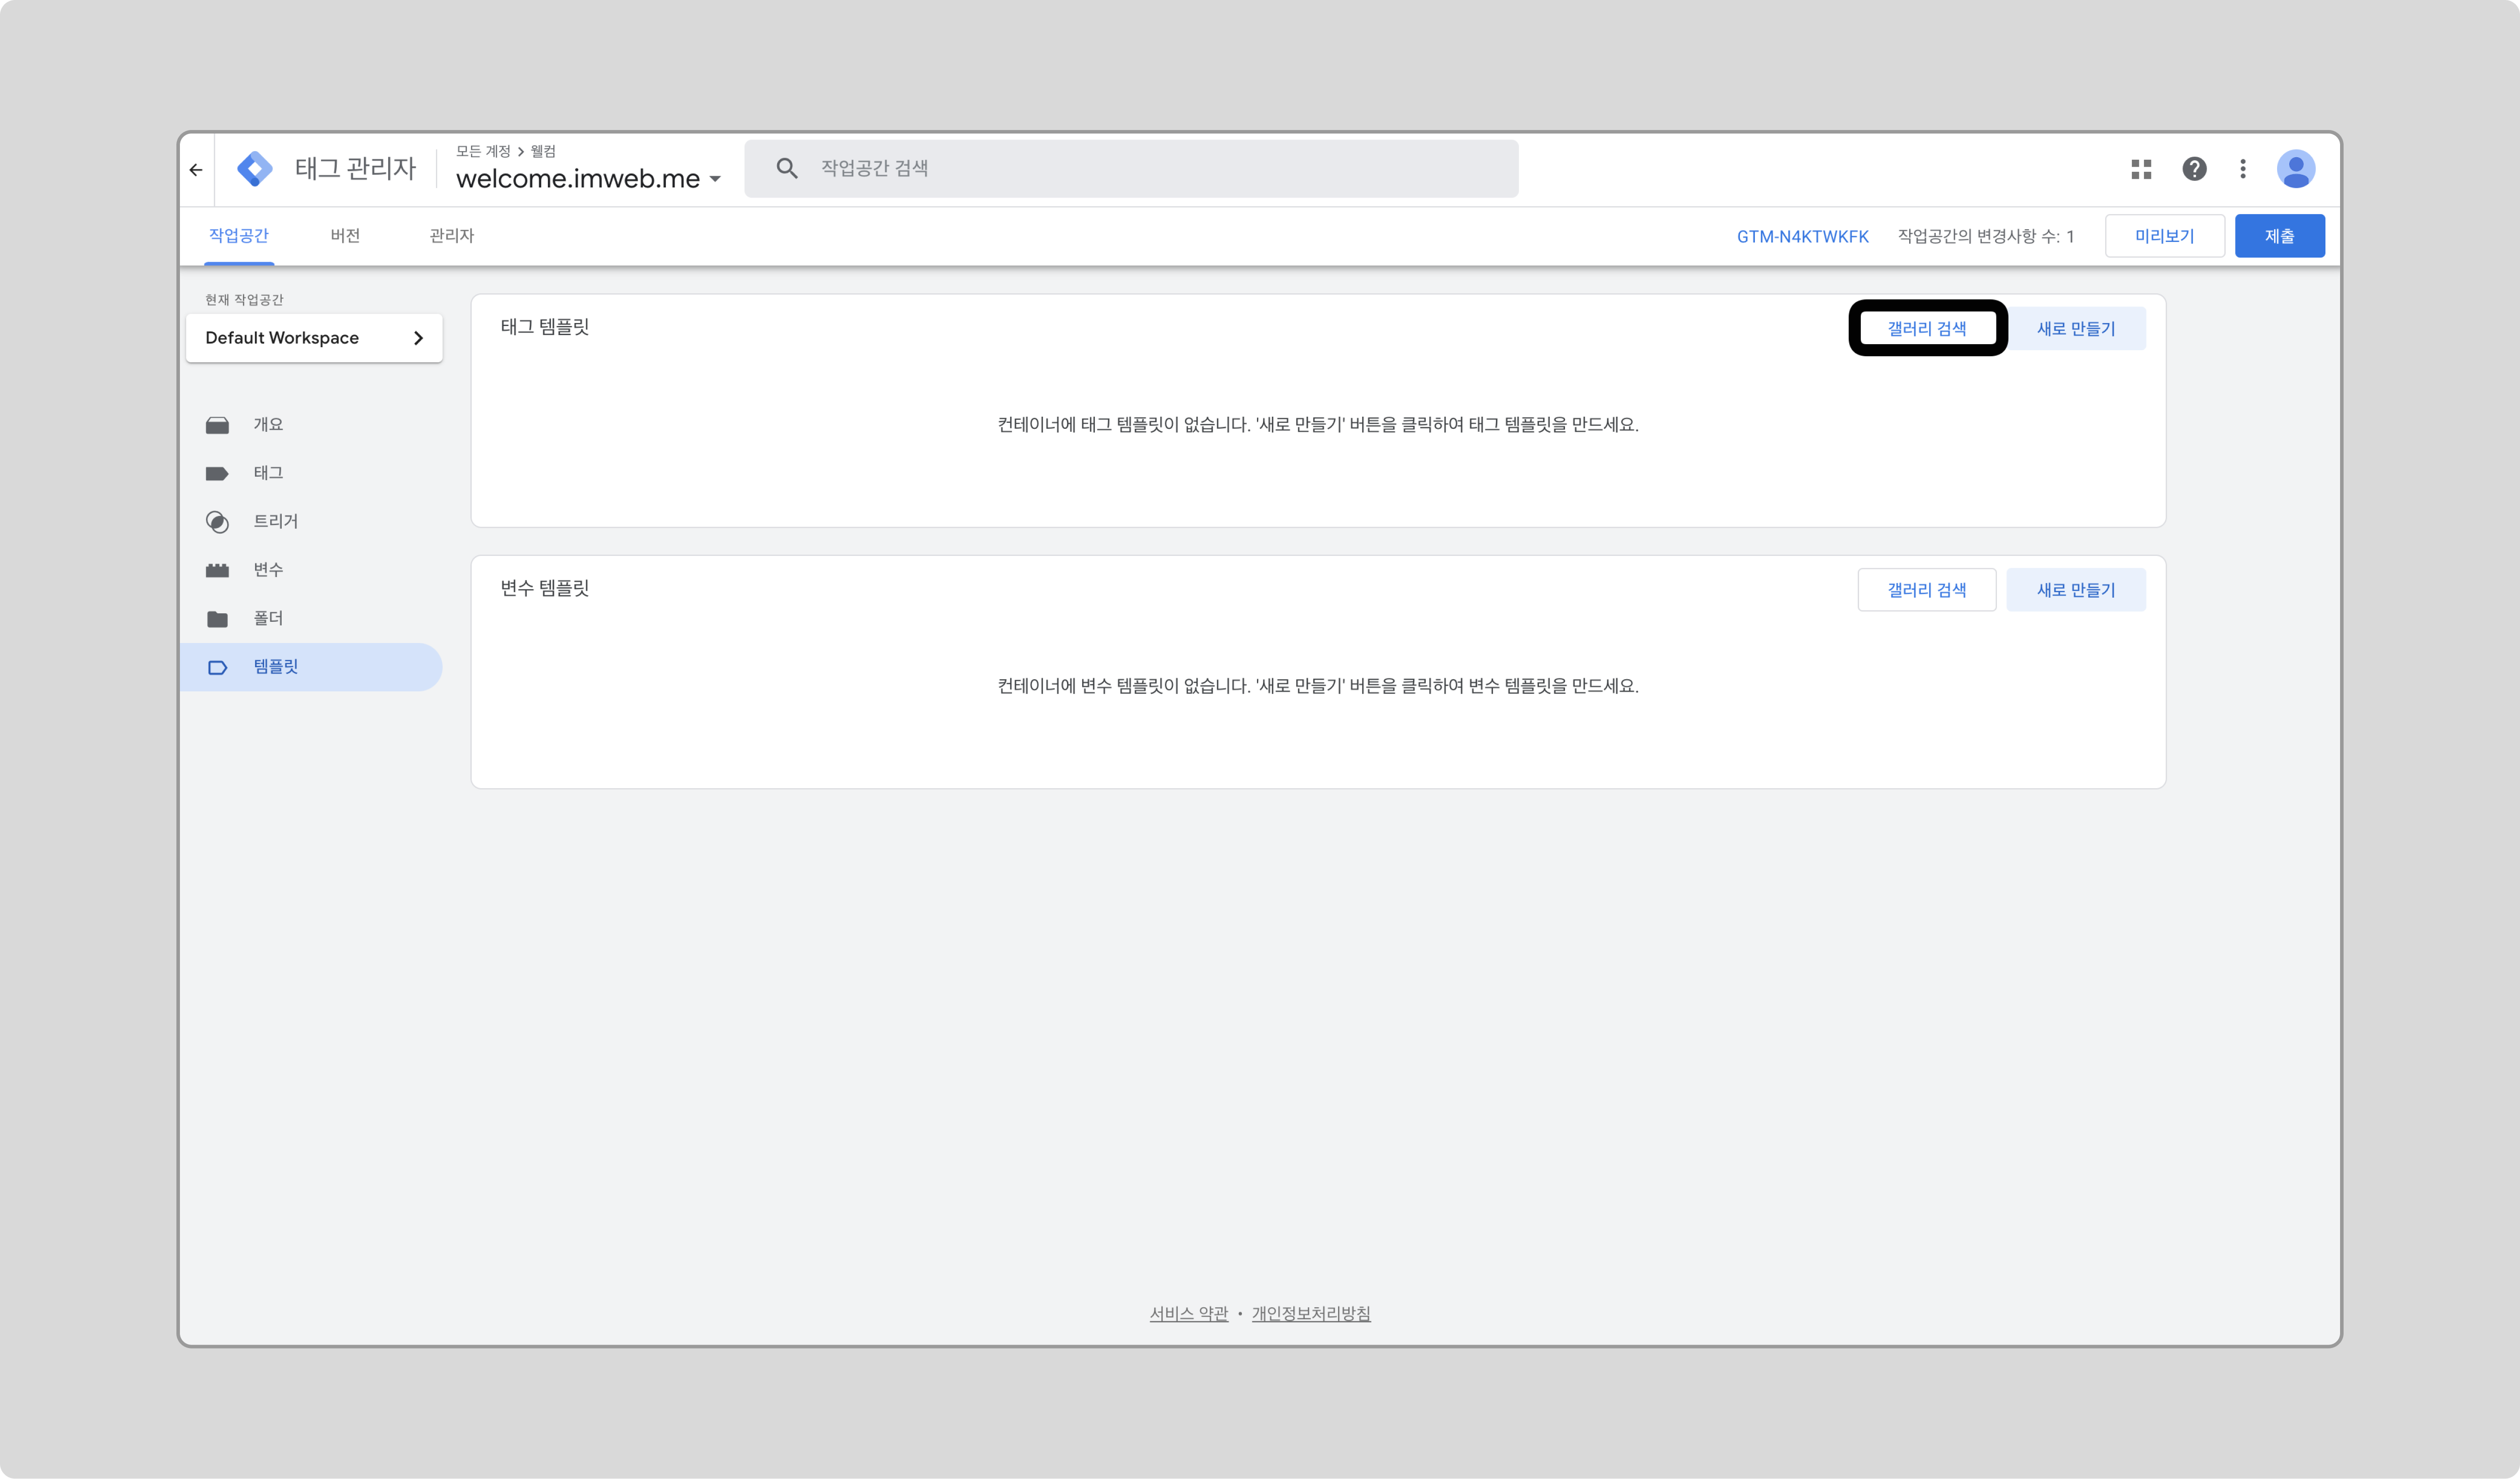Click the 폴더 folder icon in sidebar

pyautogui.click(x=217, y=619)
